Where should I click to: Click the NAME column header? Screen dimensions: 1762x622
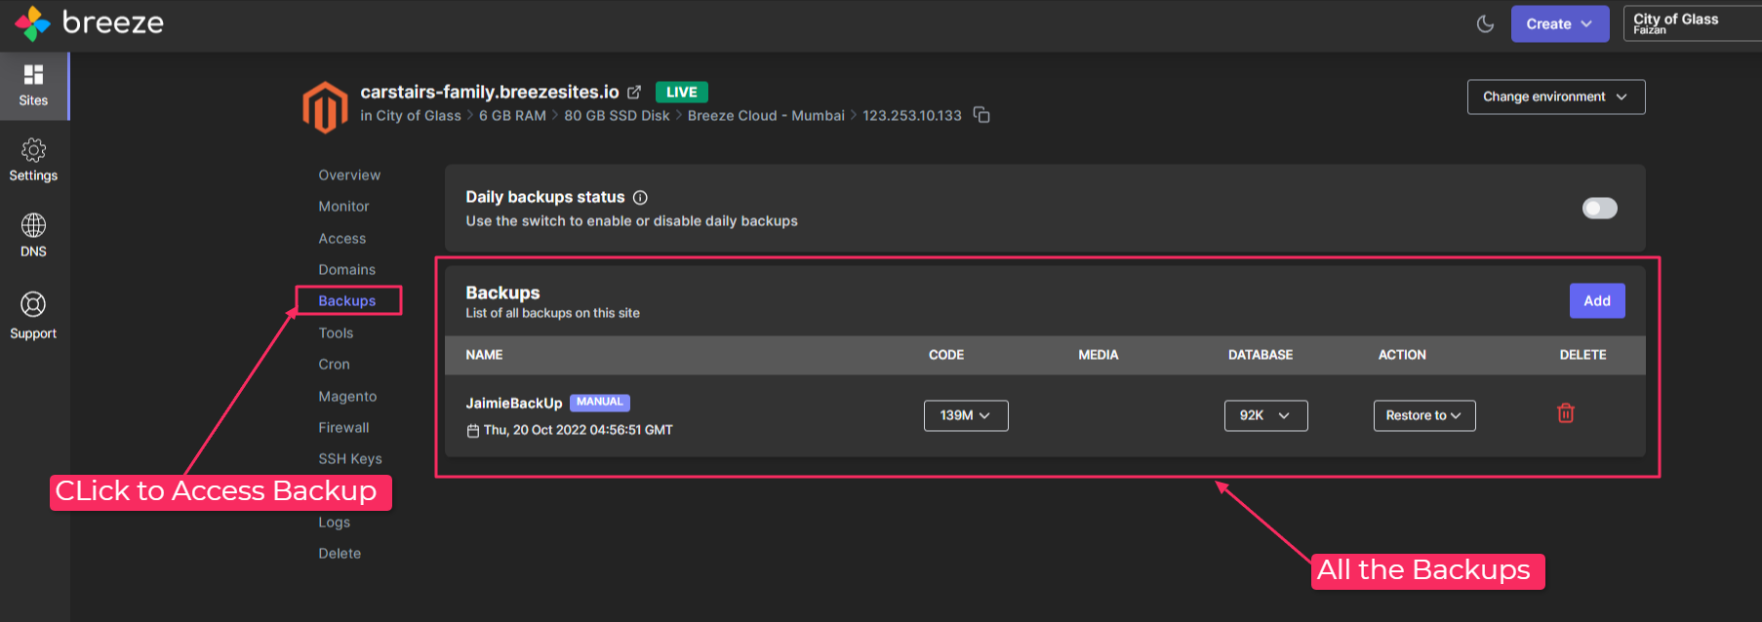[x=484, y=355]
